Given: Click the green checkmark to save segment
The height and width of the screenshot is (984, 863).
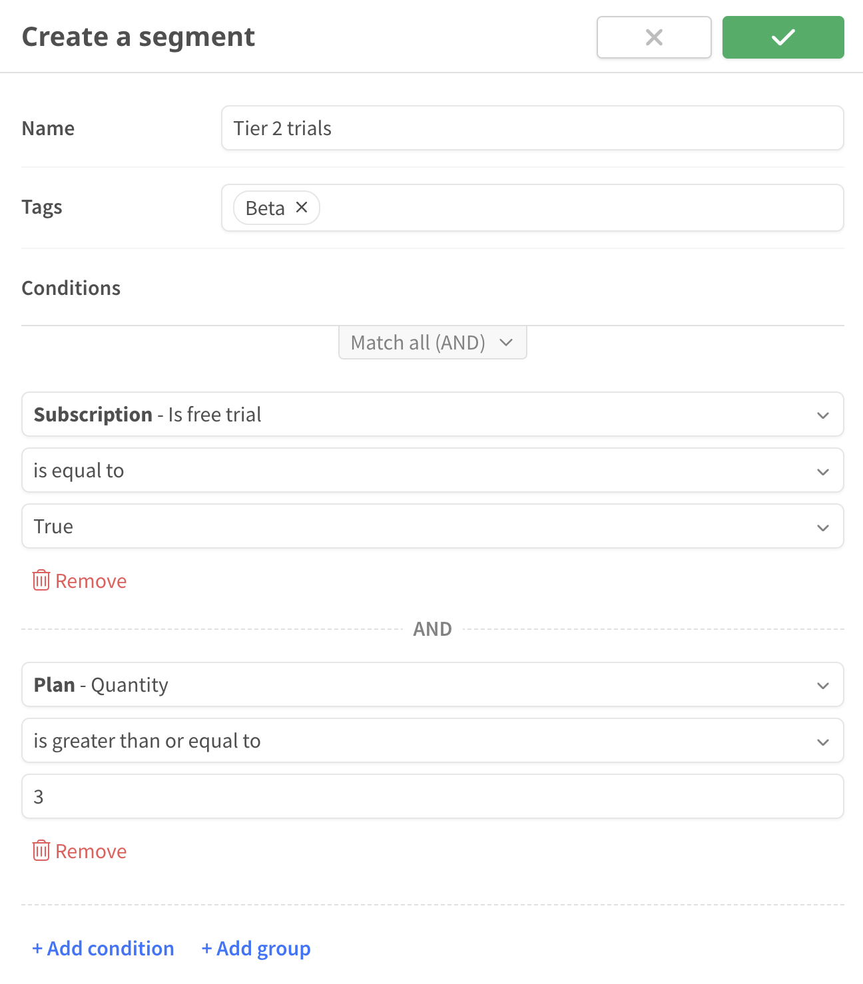Looking at the screenshot, I should pyautogui.click(x=782, y=37).
